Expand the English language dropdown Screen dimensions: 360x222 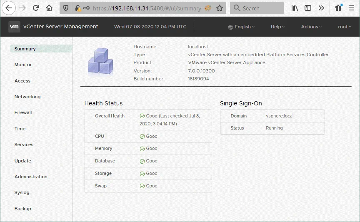click(242, 27)
